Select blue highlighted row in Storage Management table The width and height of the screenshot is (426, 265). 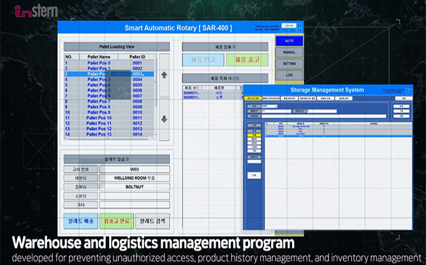point(338,136)
